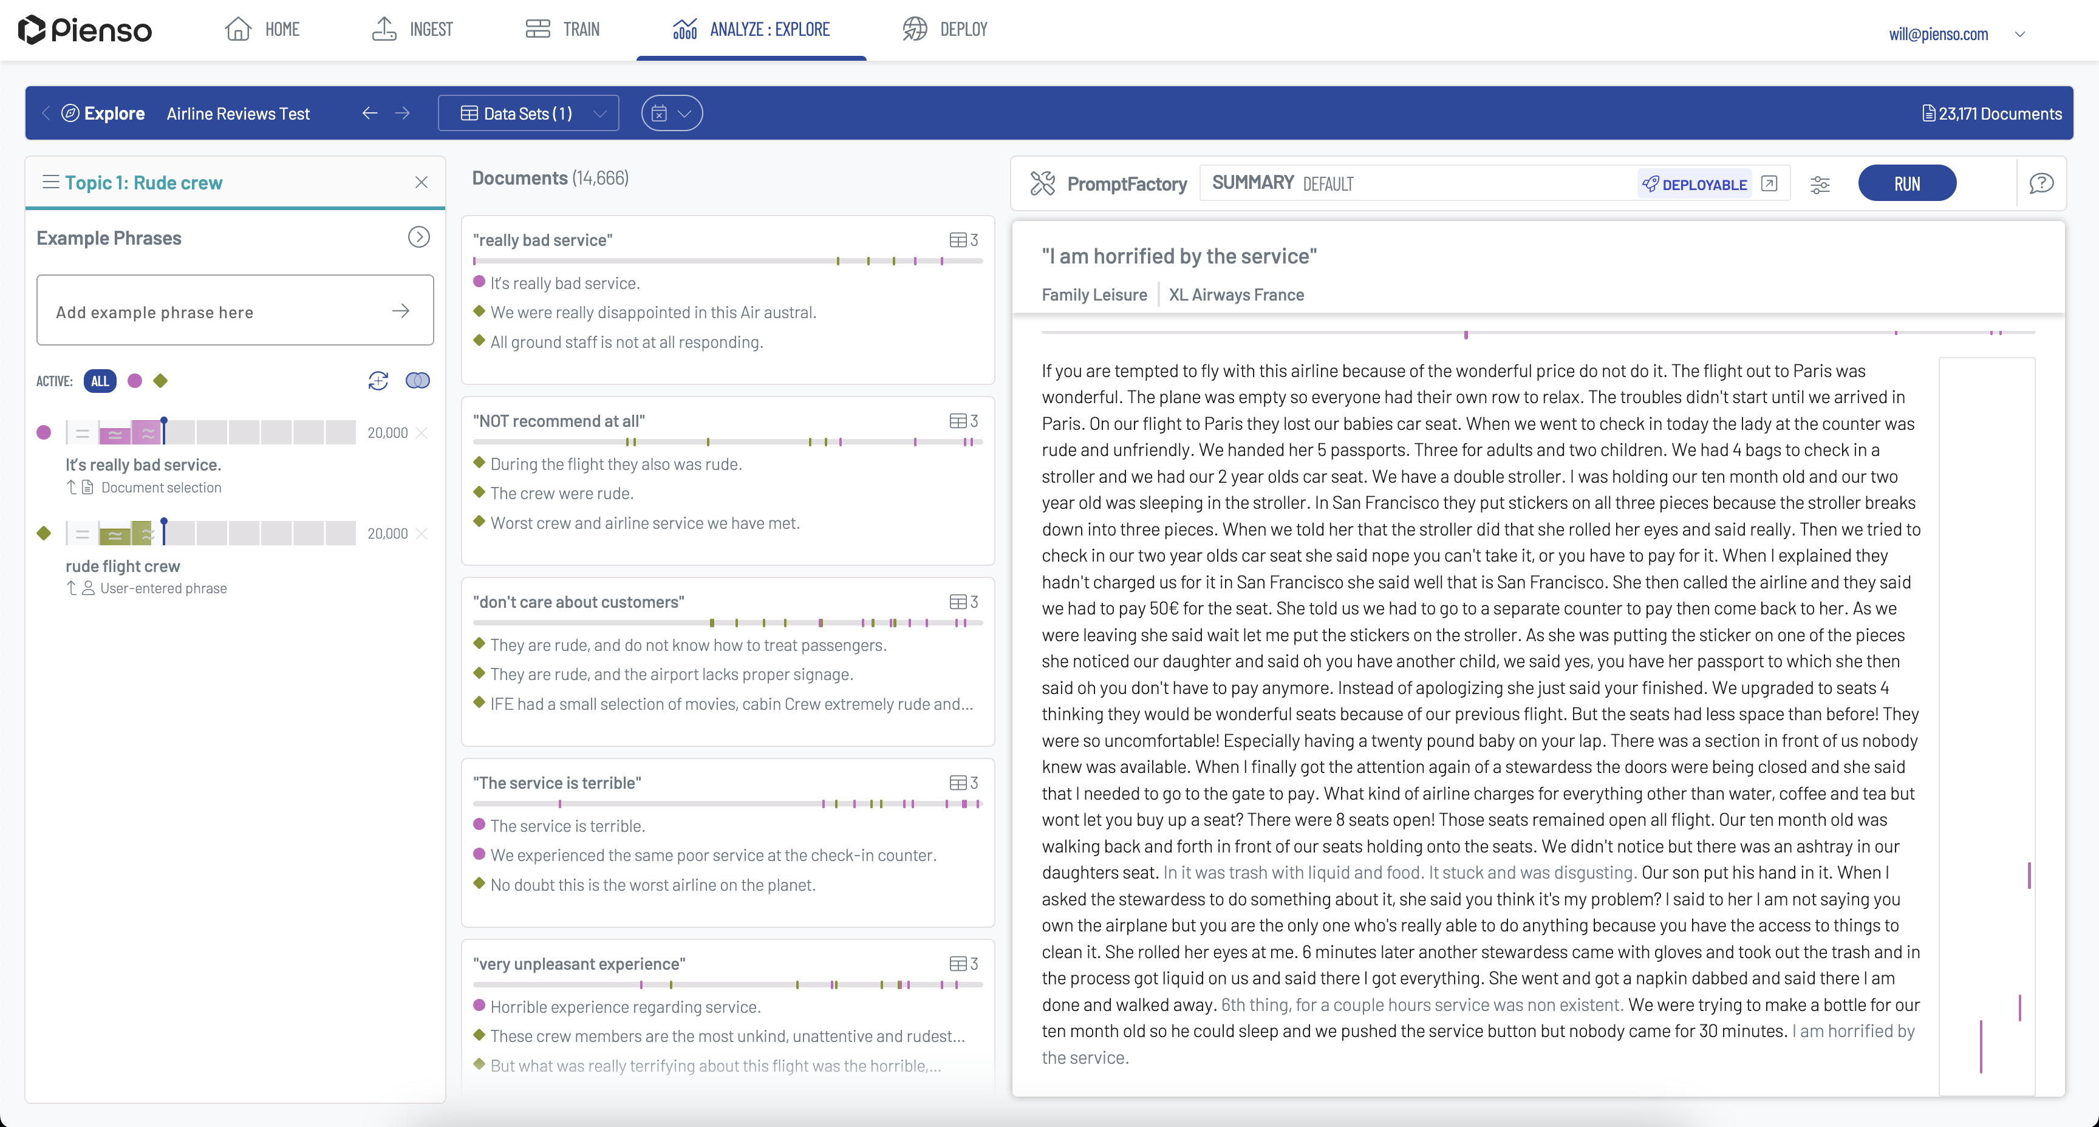Image resolution: width=2099 pixels, height=1127 pixels.
Task: Click the document icon beside Document selection
Action: 88,488
